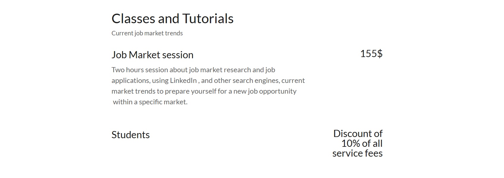504x178 pixels.
Task: Click the word "applications," in the description
Action: tap(131, 81)
